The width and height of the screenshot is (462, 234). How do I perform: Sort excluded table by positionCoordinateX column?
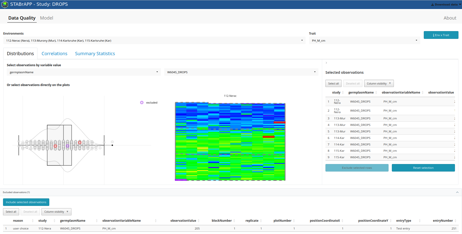326,221
